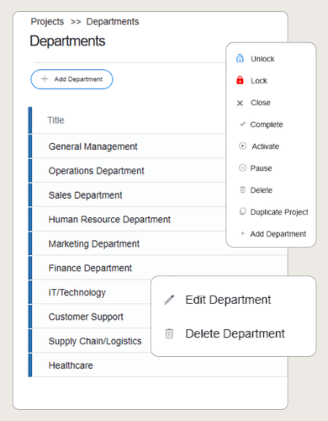Click the pencil icon beside Edit Department
This screenshot has height=421, width=328.
[169, 300]
